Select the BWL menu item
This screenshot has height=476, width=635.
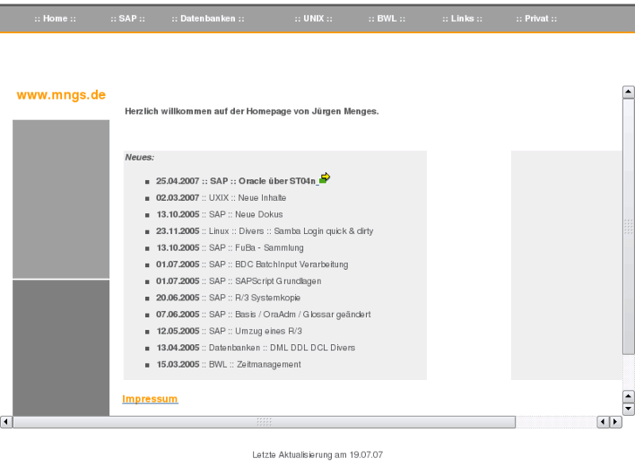[387, 18]
